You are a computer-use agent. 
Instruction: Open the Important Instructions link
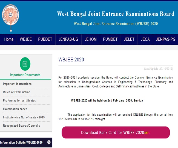coord(17,84)
